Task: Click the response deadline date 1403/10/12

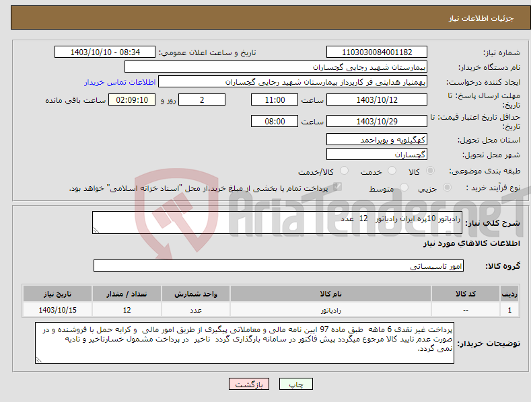Action: pyautogui.click(x=377, y=99)
